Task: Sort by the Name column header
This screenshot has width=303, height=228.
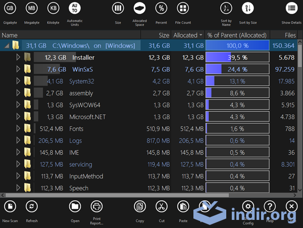Action: 70,35
